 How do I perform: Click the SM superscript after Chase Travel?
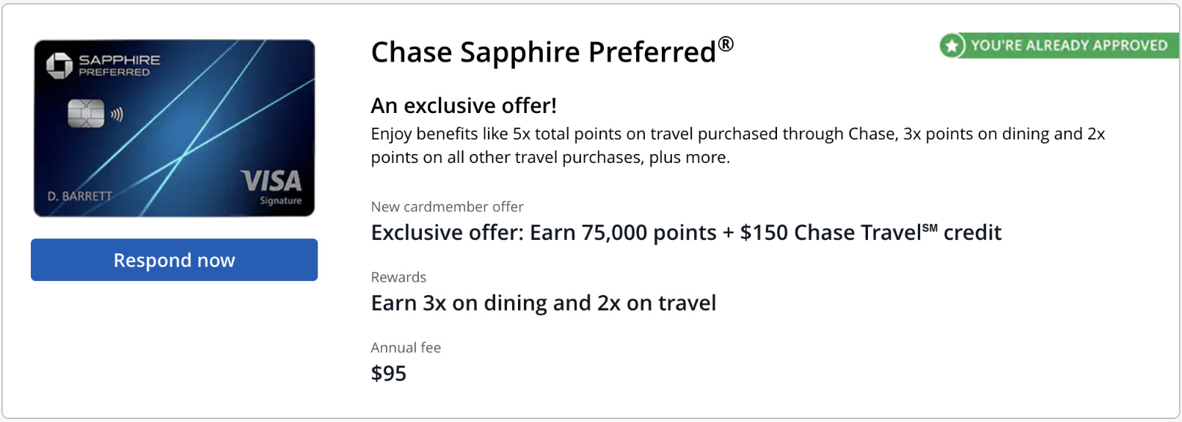[930, 228]
